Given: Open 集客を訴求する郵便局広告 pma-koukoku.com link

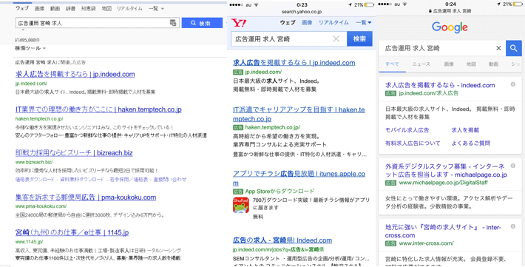Looking at the screenshot, I should coord(86,197).
